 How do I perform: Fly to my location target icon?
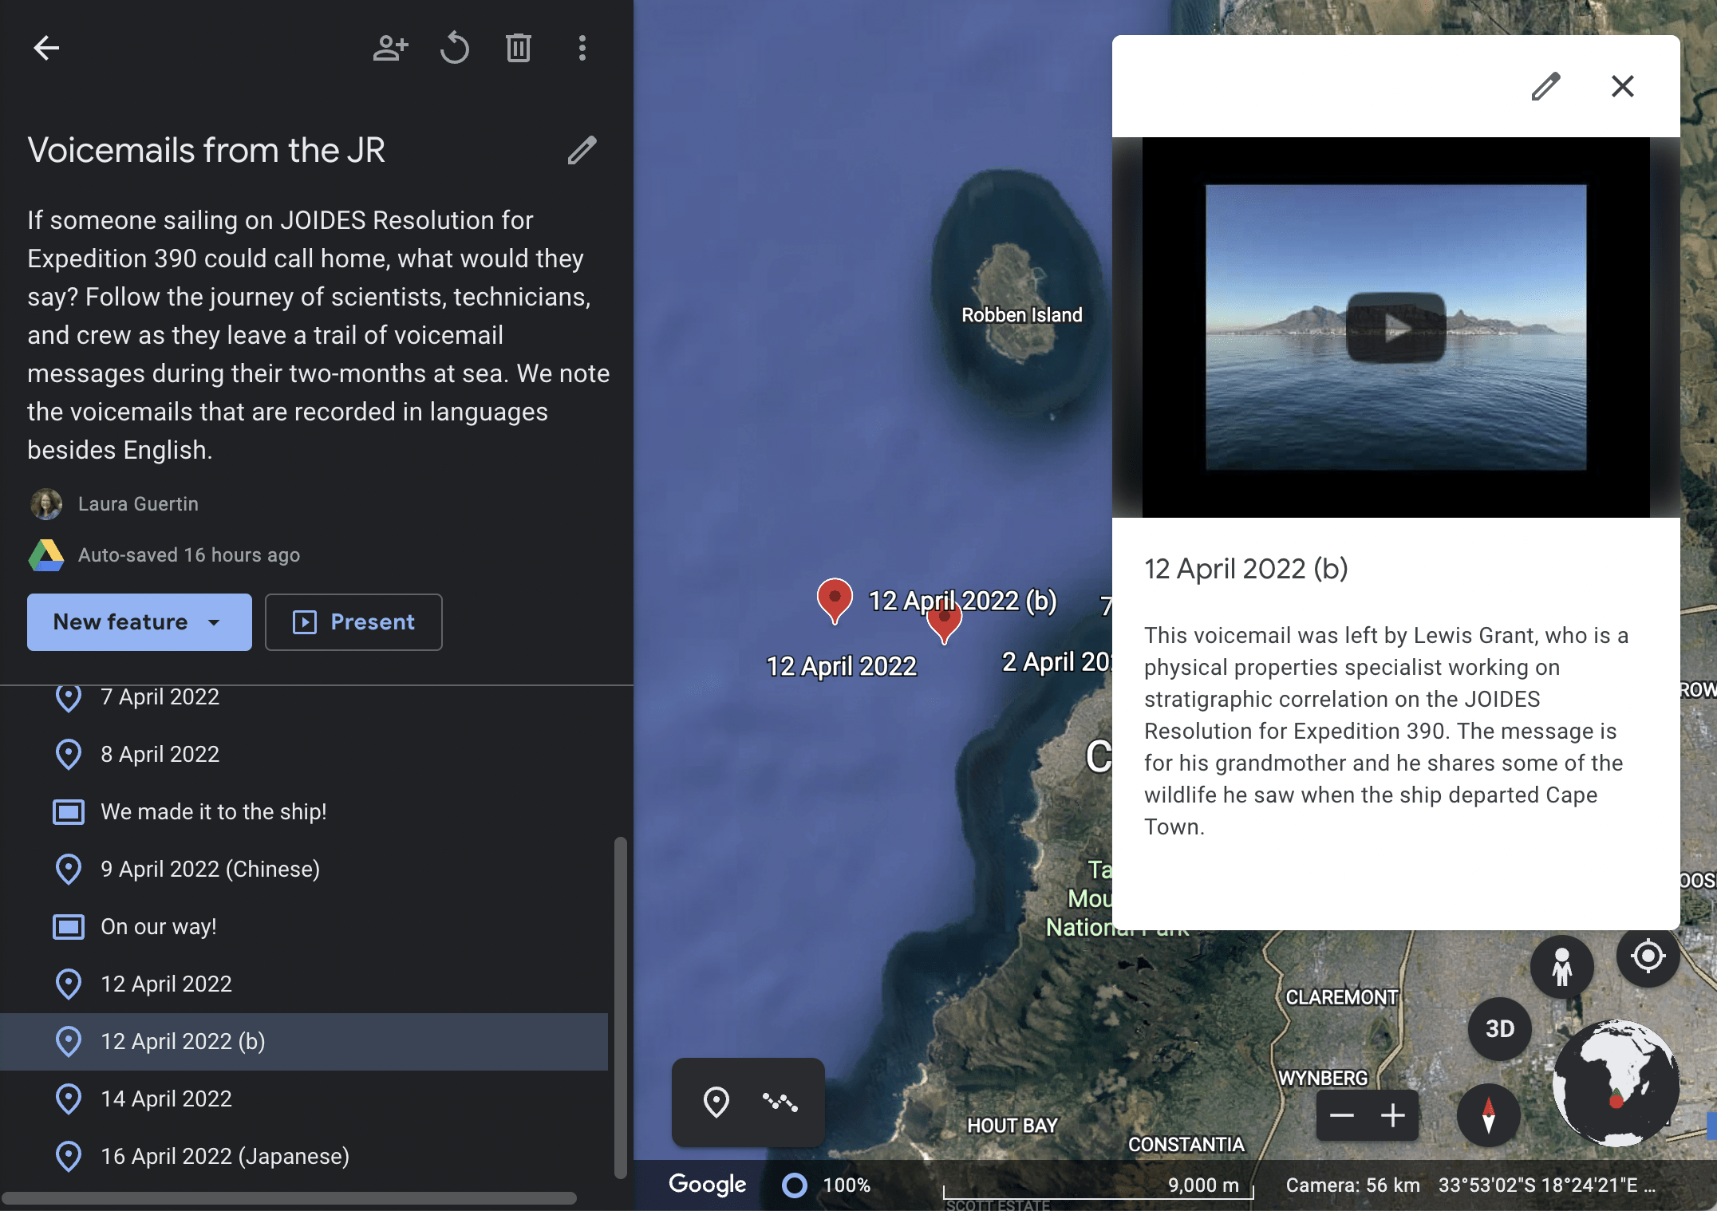pyautogui.click(x=1648, y=956)
